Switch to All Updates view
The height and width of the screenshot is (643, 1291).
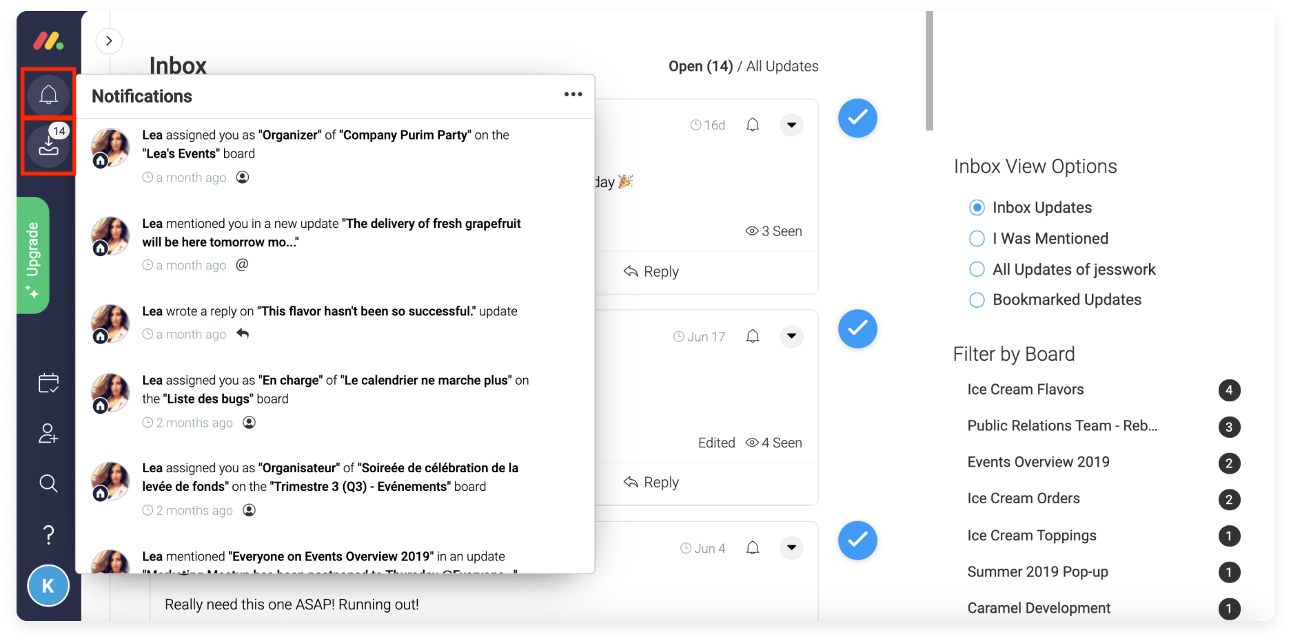[782, 66]
